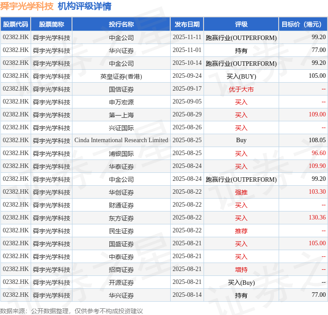Click the date 2025-09-17
328x315 pixels.
pyautogui.click(x=187, y=89)
